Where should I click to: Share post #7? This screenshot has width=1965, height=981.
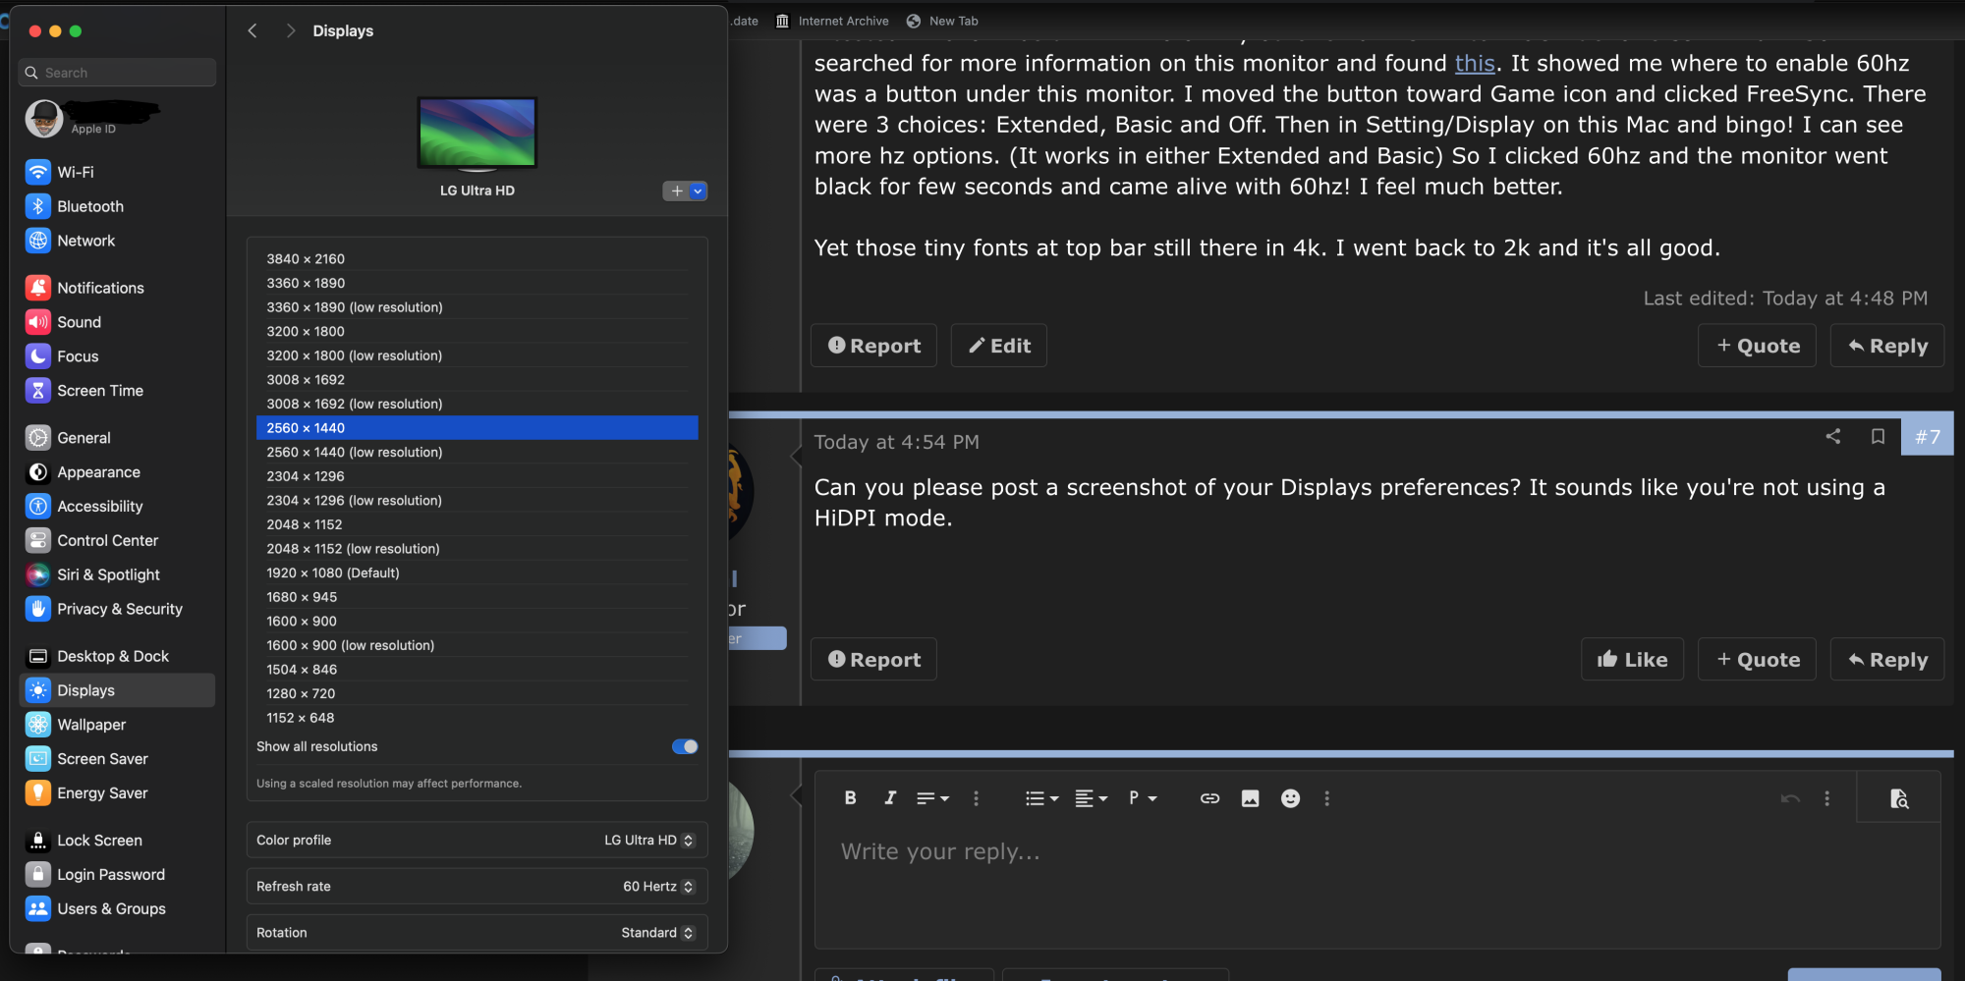point(1833,436)
